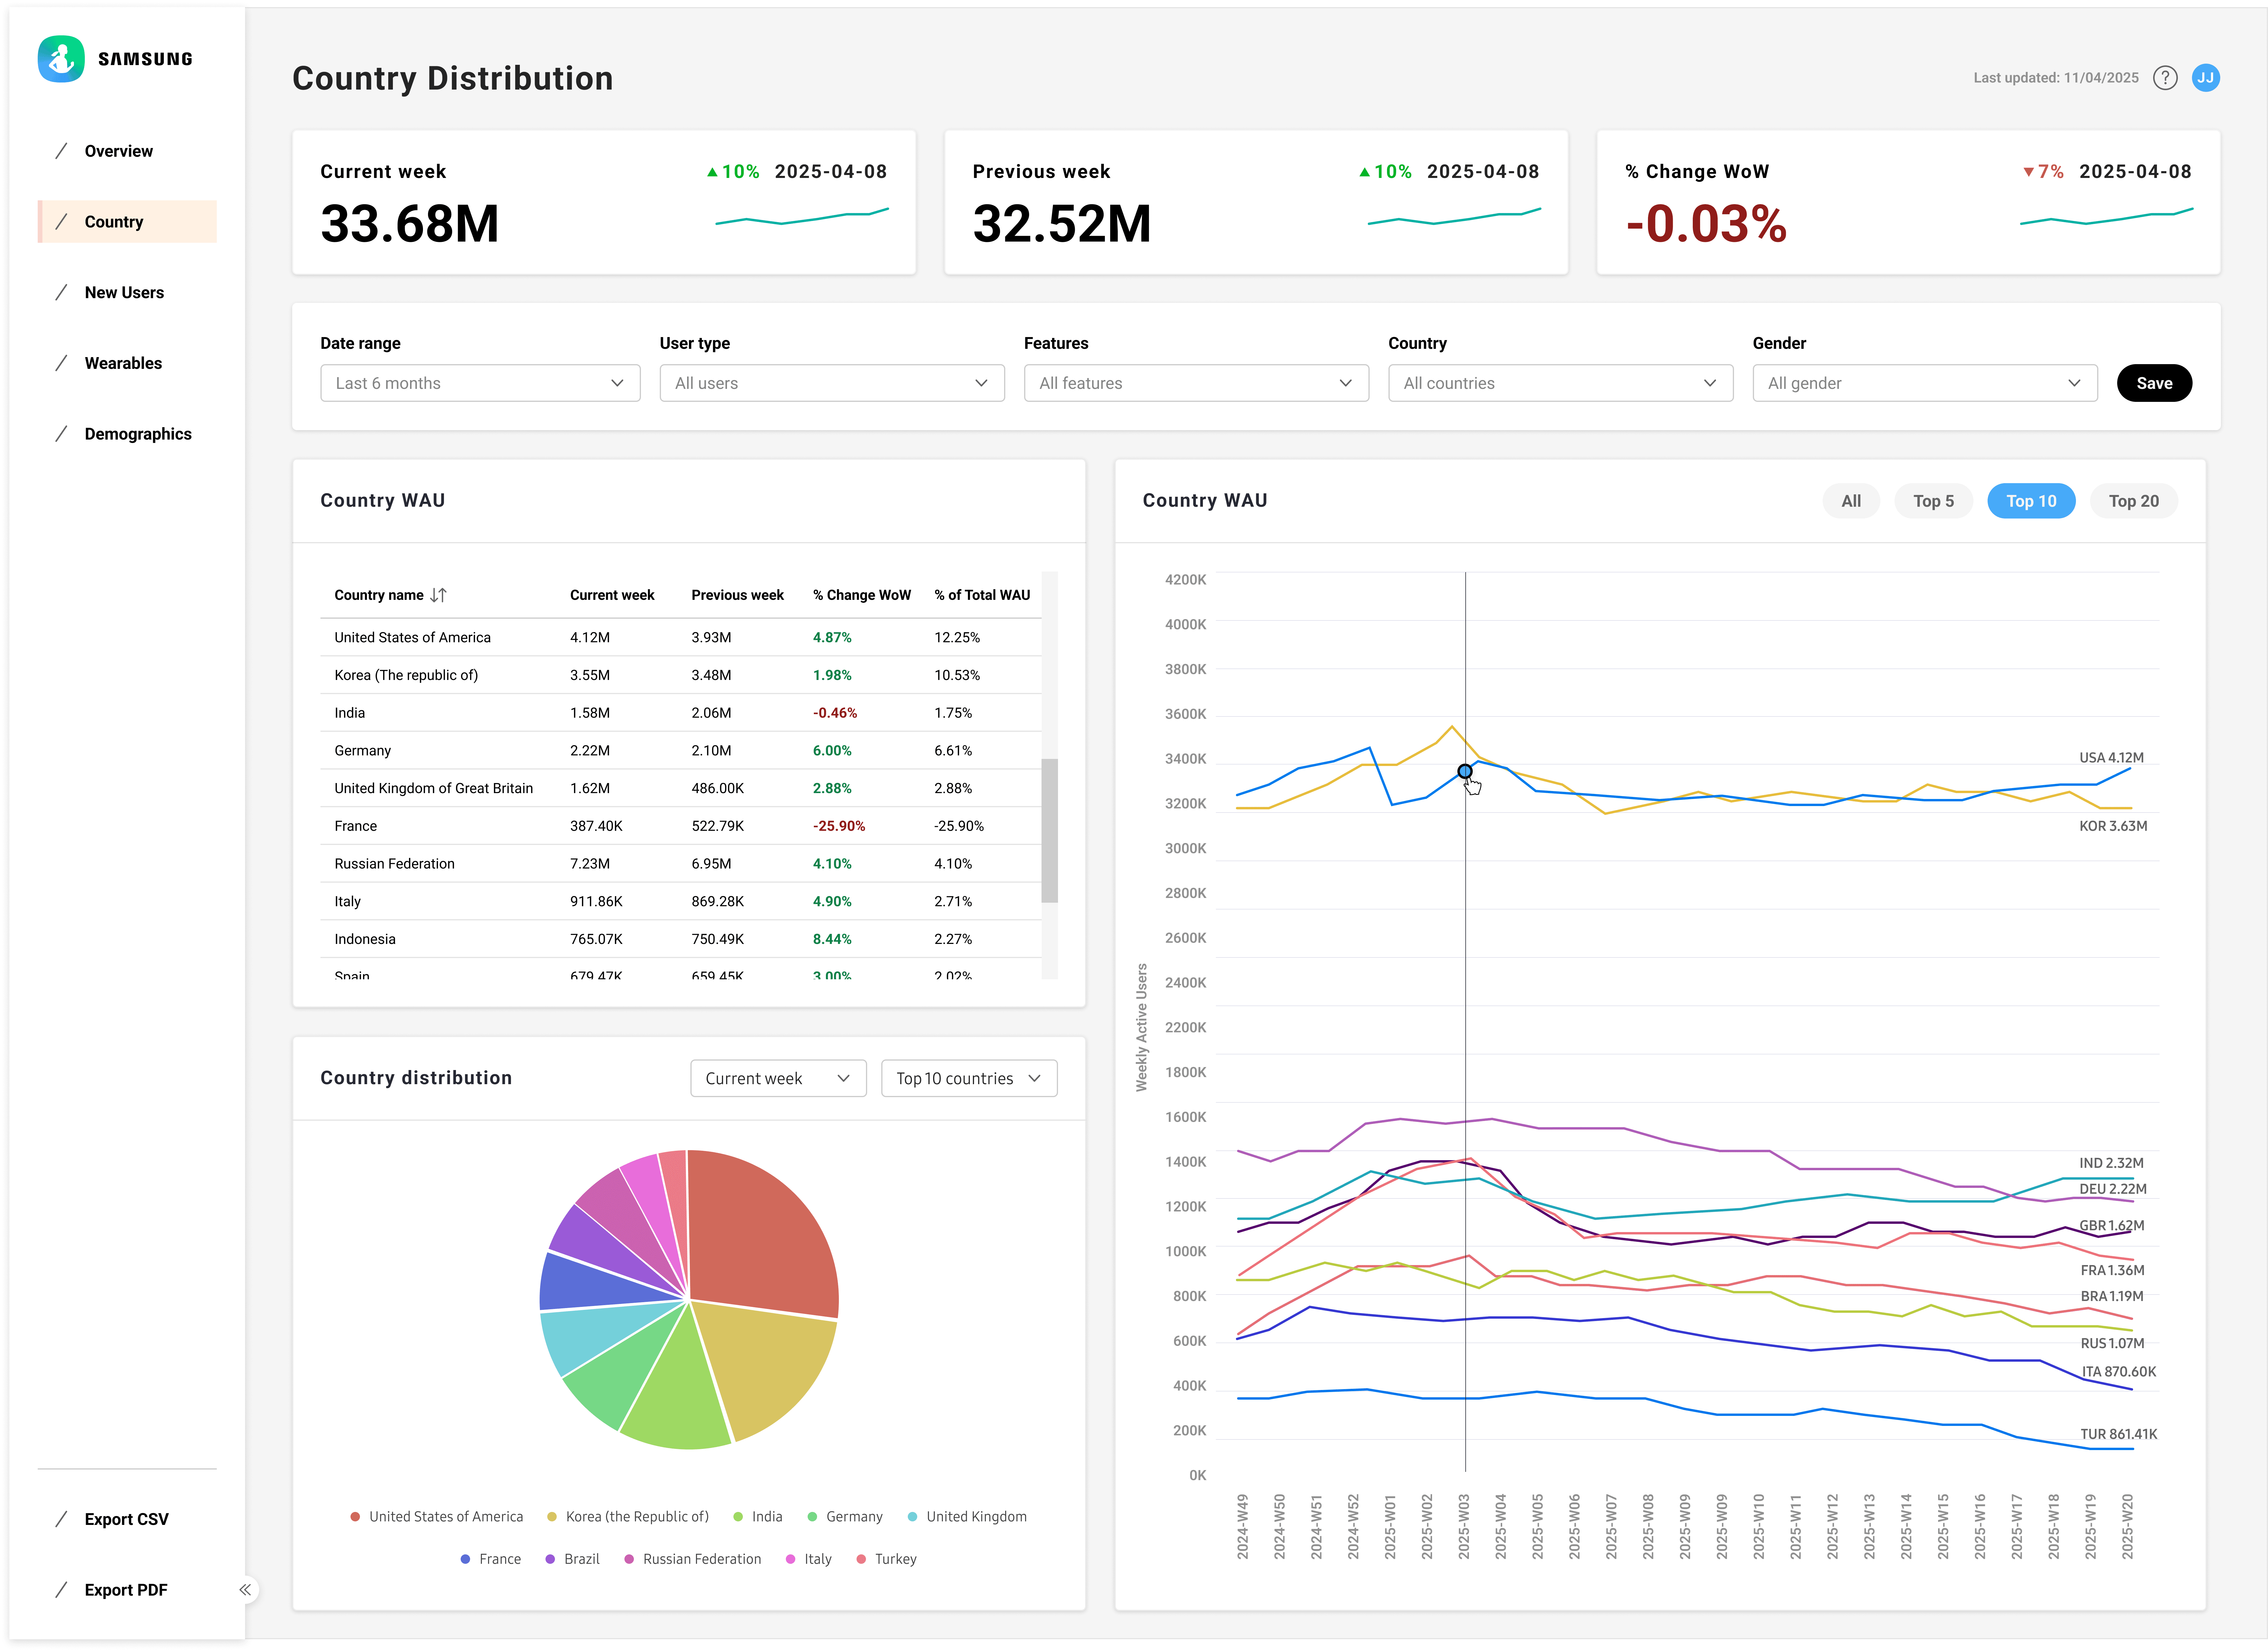Click the Samsung Health logo icon

pos(61,59)
